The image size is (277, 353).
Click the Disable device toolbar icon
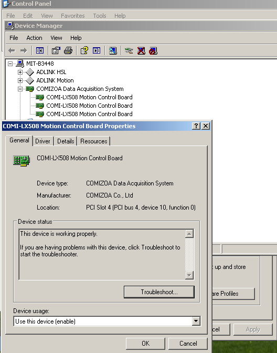[153, 50]
